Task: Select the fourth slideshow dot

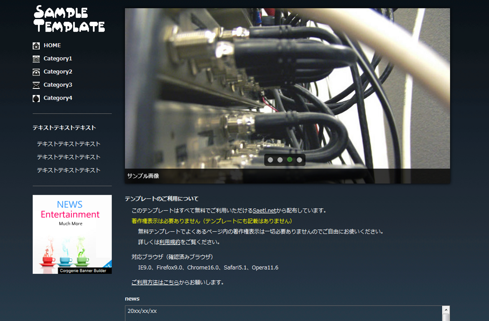Action: (x=299, y=160)
